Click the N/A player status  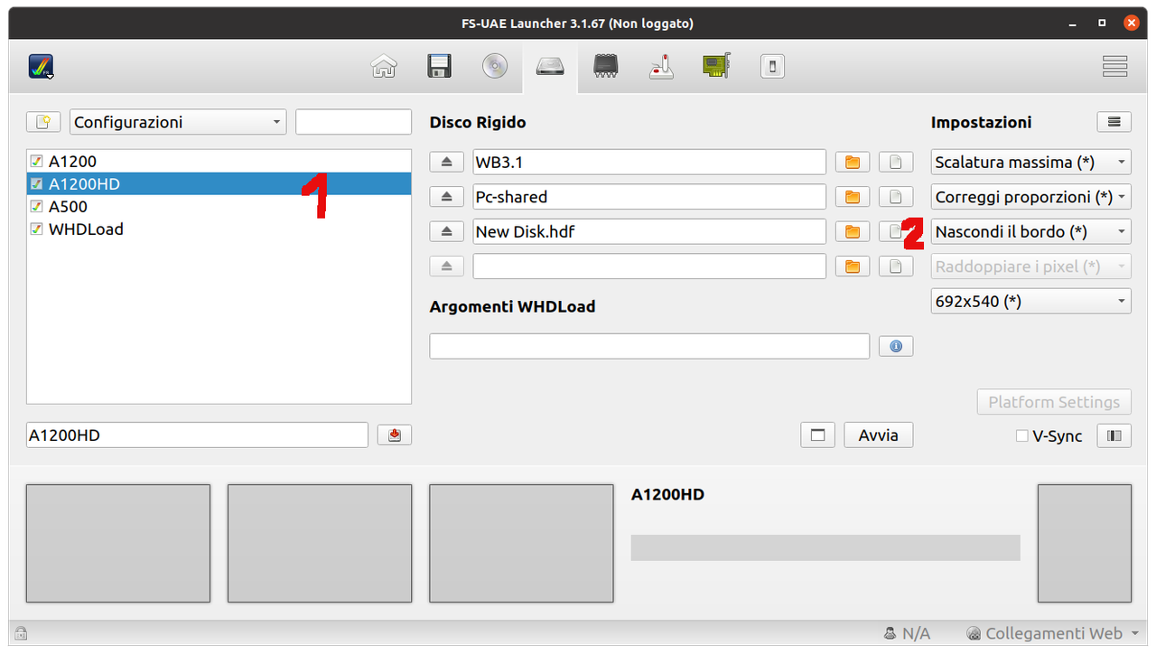click(908, 634)
